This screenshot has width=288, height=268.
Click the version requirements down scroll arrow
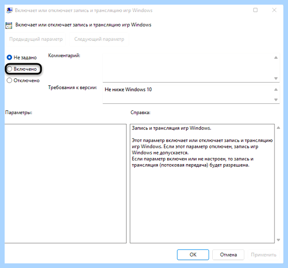(276, 100)
